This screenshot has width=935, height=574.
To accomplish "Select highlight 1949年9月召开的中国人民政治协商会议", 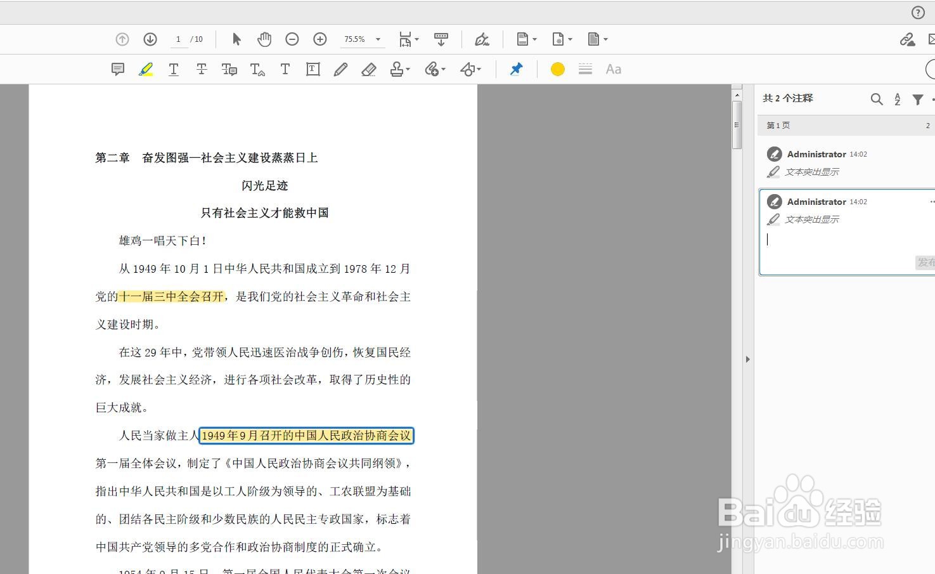I will tap(306, 436).
